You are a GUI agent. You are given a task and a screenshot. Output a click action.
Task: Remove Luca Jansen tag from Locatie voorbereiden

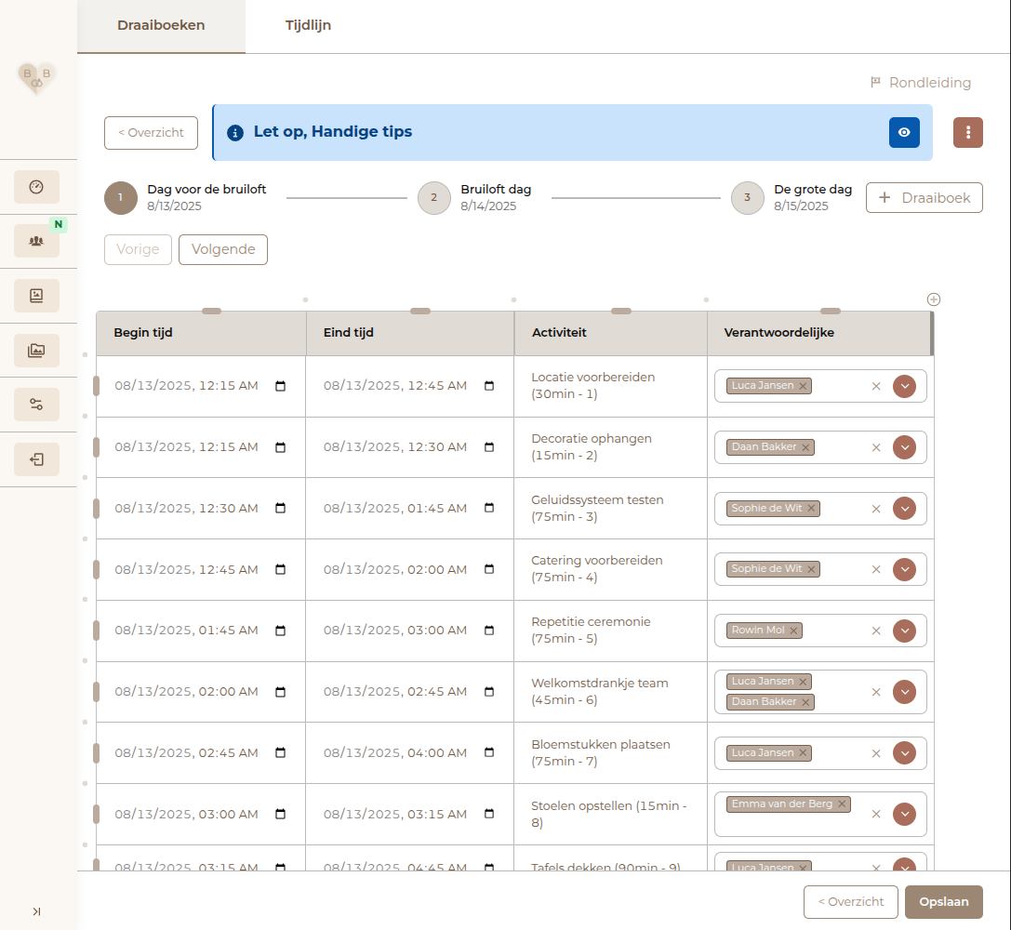pos(803,386)
